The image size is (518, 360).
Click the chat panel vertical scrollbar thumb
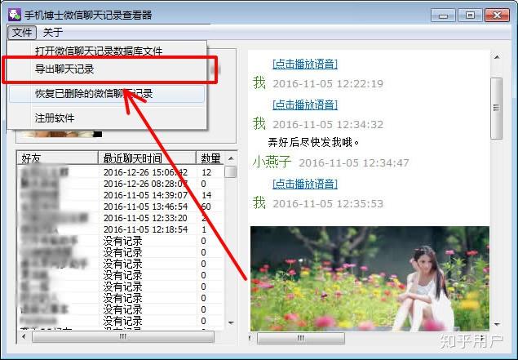(x=496, y=109)
